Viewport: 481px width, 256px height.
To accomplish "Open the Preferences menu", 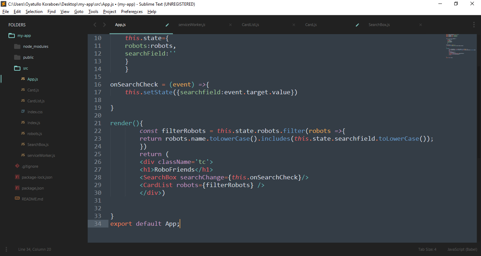I will coord(132,12).
